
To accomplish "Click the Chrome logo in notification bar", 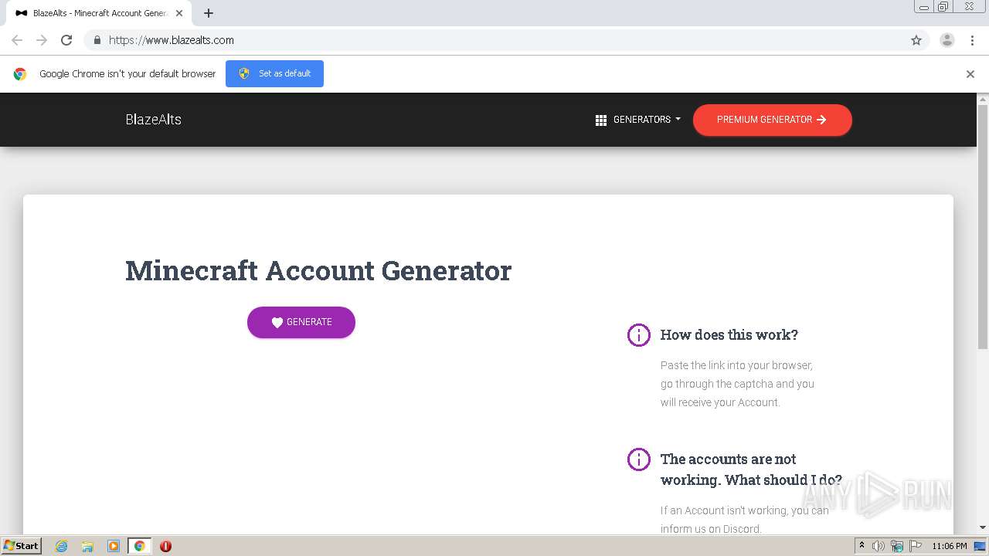I will (x=20, y=74).
